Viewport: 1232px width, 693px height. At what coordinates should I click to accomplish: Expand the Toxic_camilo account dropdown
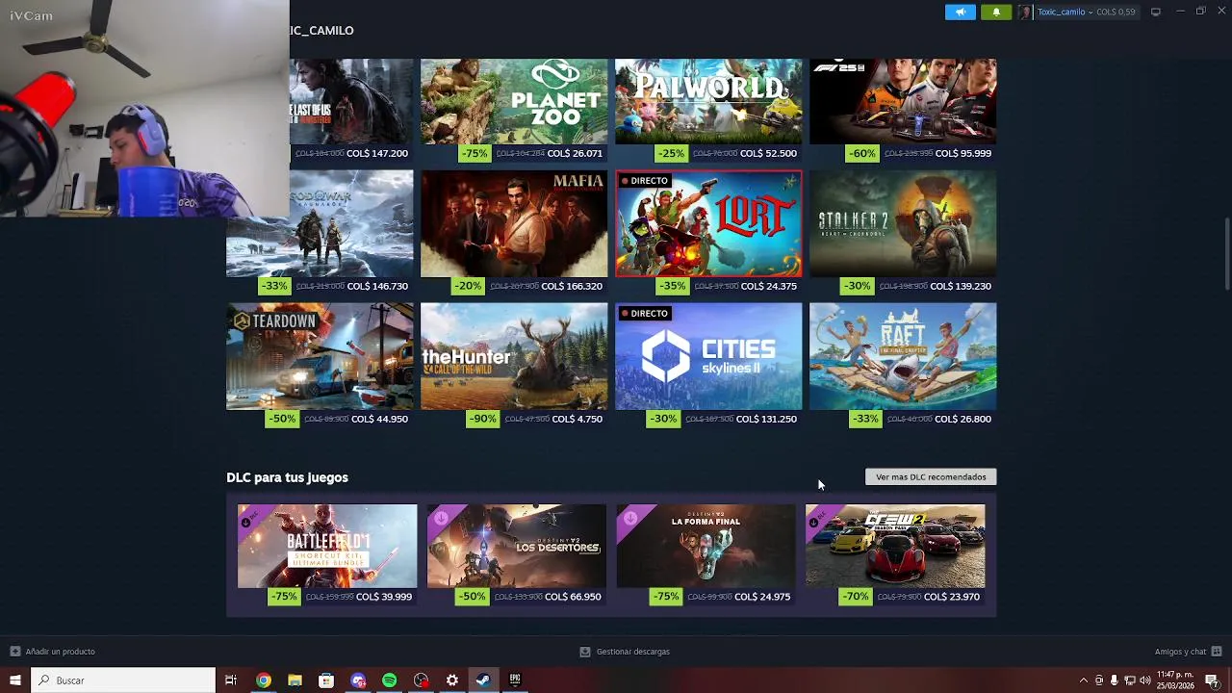click(1091, 12)
